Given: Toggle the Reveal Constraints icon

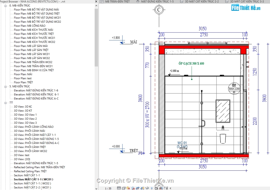Looking at the screenshot, I should 166,188.
